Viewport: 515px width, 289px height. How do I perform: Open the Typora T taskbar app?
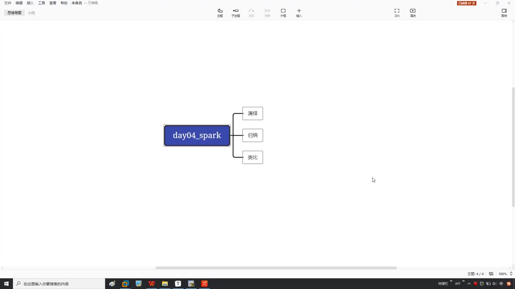[x=178, y=284]
